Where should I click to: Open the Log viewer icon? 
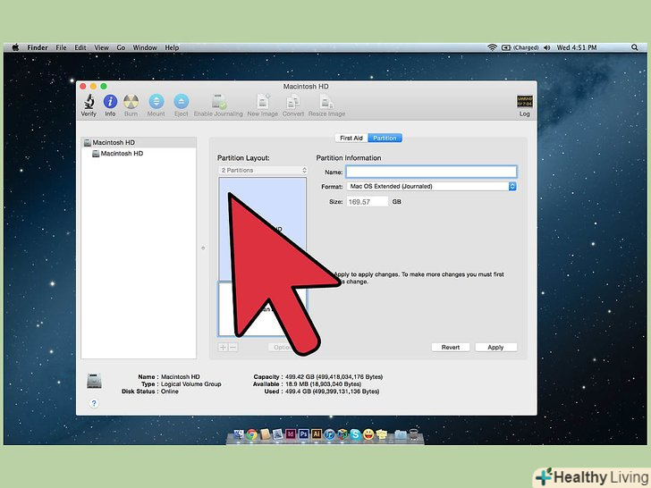(524, 101)
